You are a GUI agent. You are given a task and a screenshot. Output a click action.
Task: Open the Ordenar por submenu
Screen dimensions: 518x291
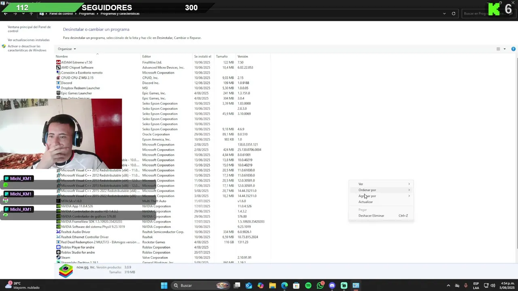(x=382, y=190)
